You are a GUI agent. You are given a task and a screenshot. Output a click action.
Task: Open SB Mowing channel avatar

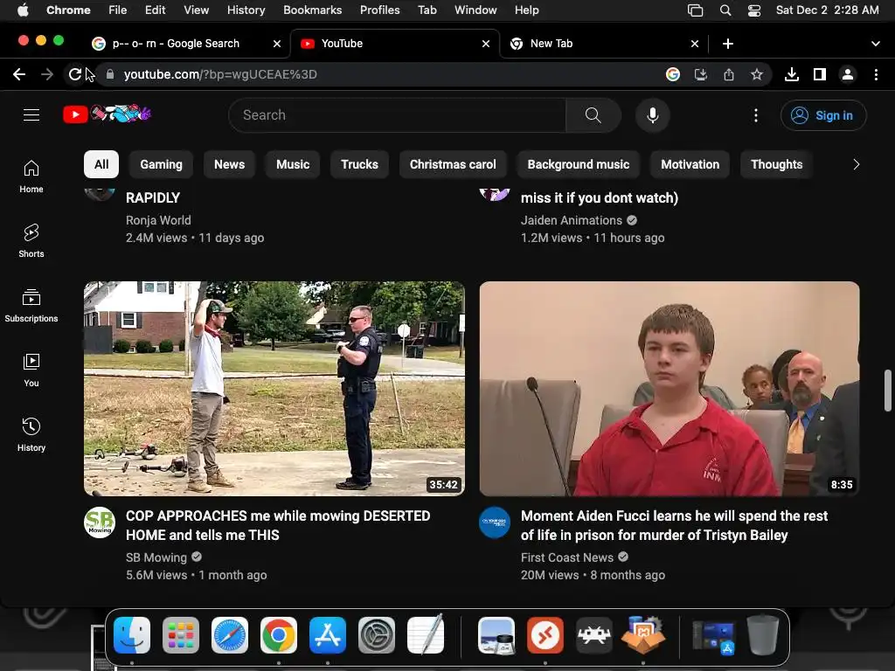100,522
